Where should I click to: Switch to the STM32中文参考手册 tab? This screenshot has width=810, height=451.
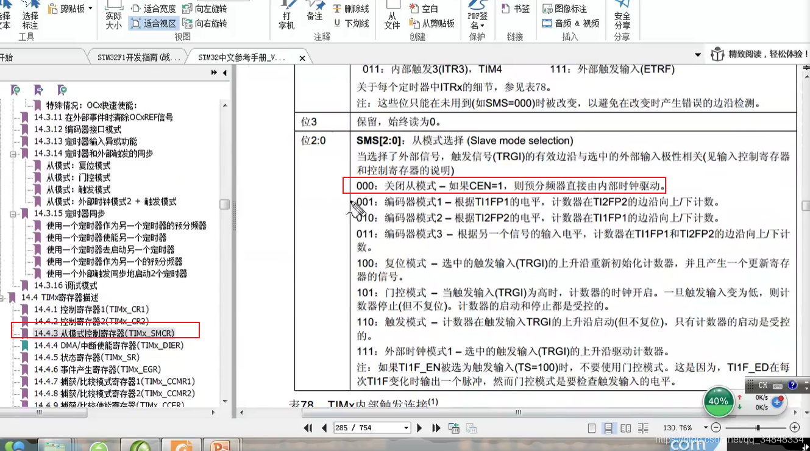(x=241, y=58)
